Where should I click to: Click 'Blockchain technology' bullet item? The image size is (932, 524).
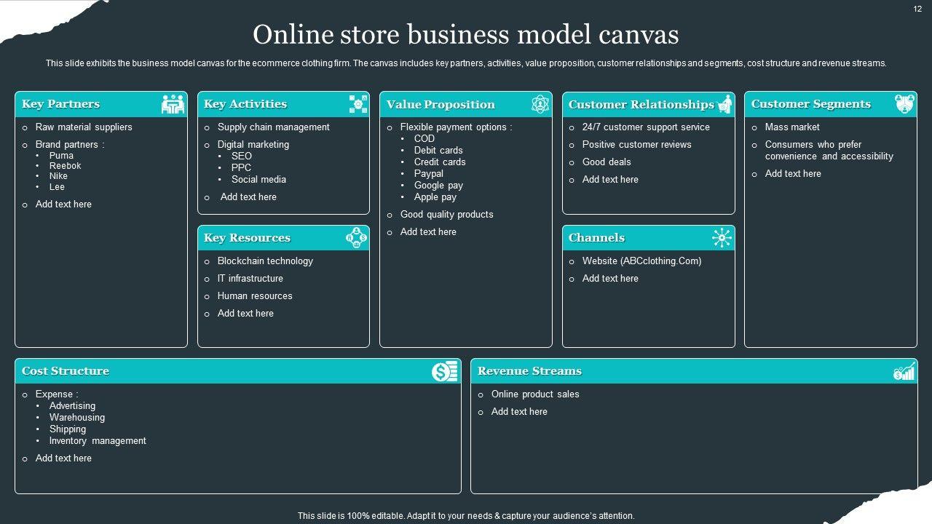pos(265,261)
